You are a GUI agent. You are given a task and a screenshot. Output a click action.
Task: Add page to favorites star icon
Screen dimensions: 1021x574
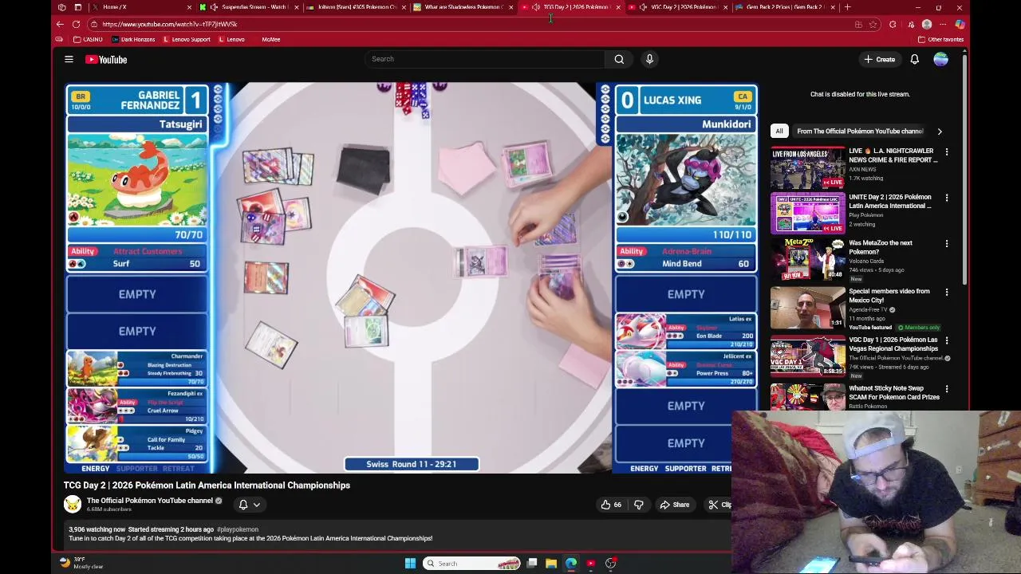coord(873,24)
